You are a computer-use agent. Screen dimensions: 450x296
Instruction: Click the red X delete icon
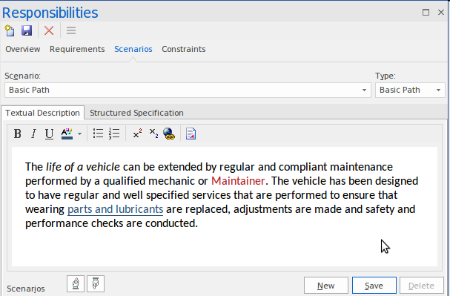pos(49,30)
